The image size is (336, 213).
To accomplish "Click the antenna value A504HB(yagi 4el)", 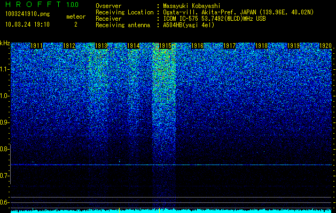I will point(189,25).
